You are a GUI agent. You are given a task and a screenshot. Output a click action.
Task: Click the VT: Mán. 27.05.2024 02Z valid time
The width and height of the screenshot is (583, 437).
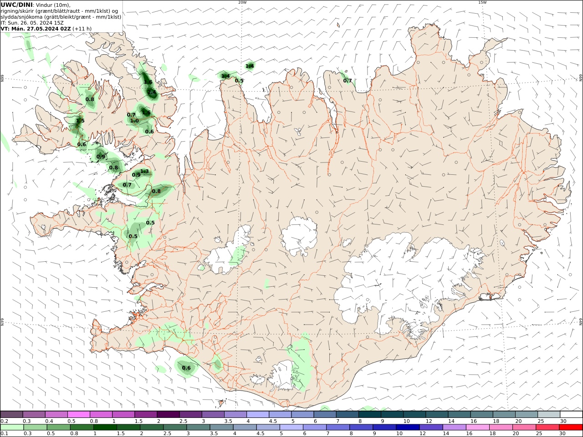click(36, 28)
